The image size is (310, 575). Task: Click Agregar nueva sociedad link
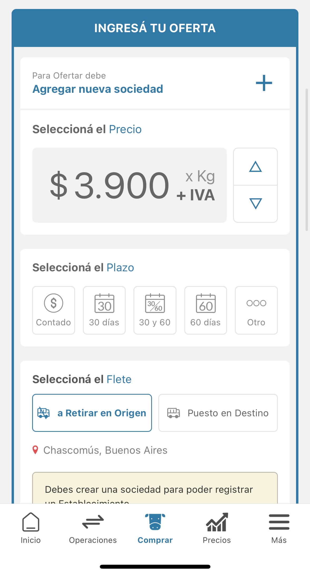pos(98,89)
